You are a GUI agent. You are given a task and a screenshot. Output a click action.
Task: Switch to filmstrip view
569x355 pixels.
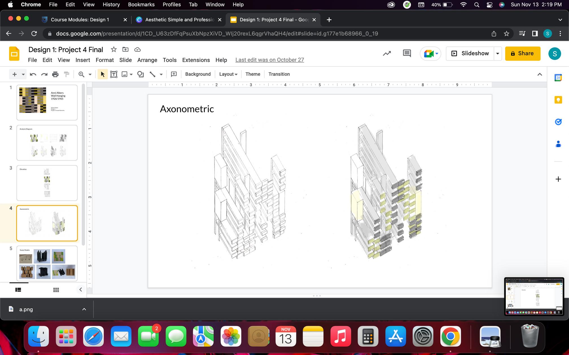(18, 290)
